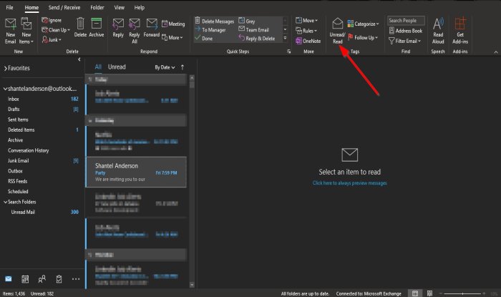The width and height of the screenshot is (501, 297).
Task: Open the People contacts icon
Action: pos(42,279)
